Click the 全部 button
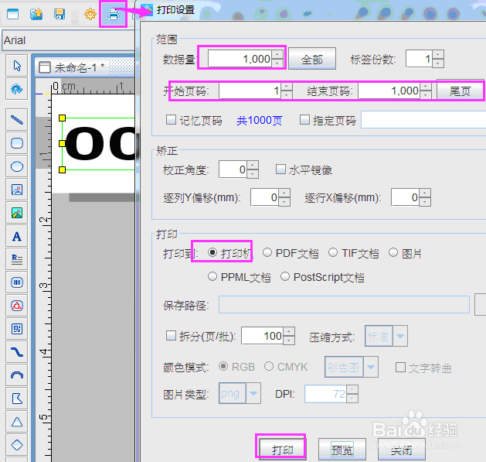This screenshot has height=462, width=486. [312, 59]
